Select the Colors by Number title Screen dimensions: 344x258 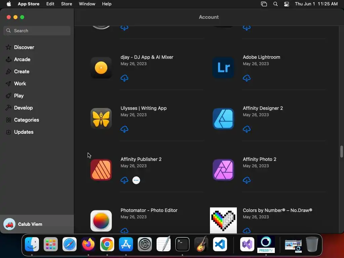(x=277, y=210)
